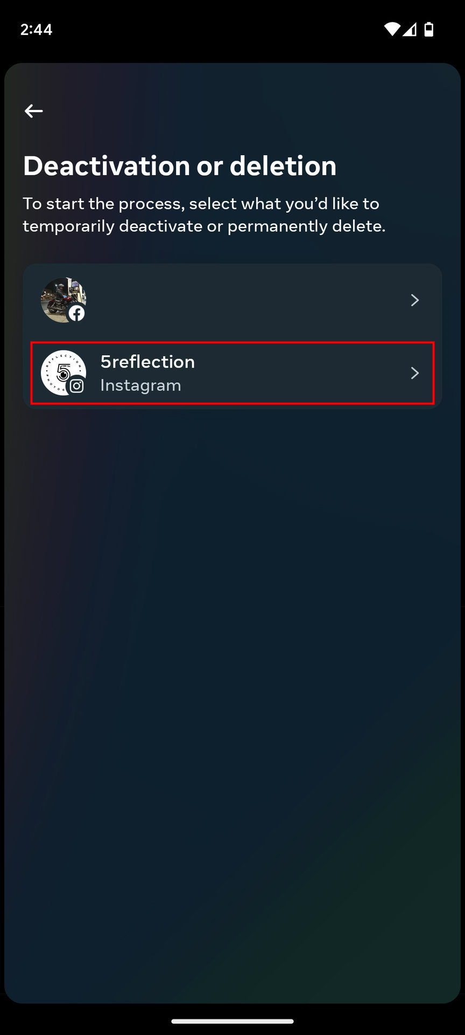Select the 5reflection Instagram account row
This screenshot has width=465, height=1035.
(232, 373)
